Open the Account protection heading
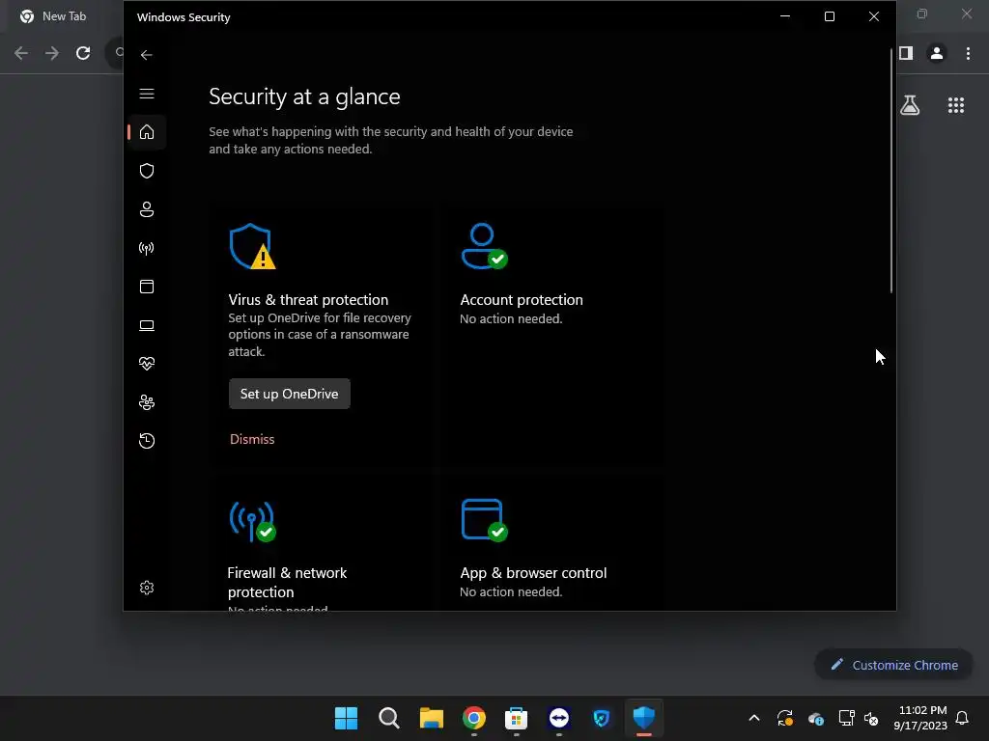989x741 pixels. (x=522, y=300)
